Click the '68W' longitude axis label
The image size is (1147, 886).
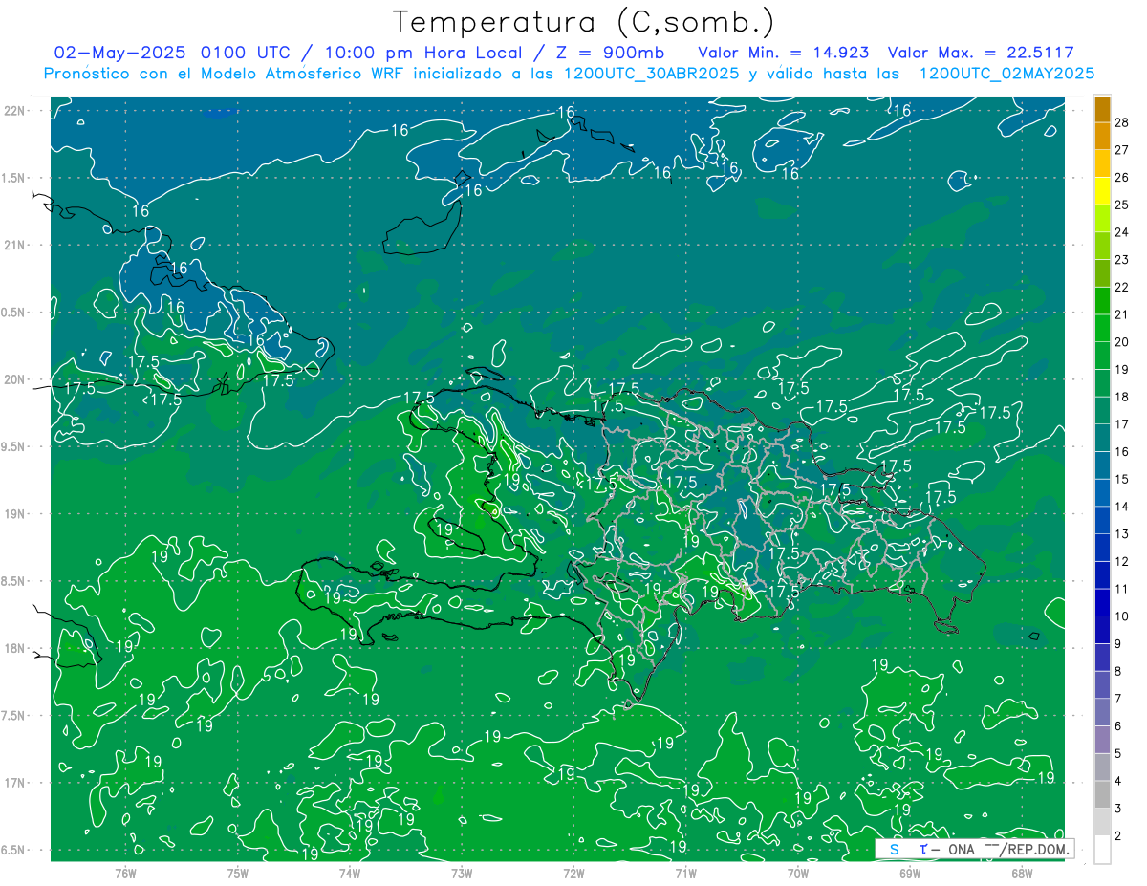(x=1022, y=874)
